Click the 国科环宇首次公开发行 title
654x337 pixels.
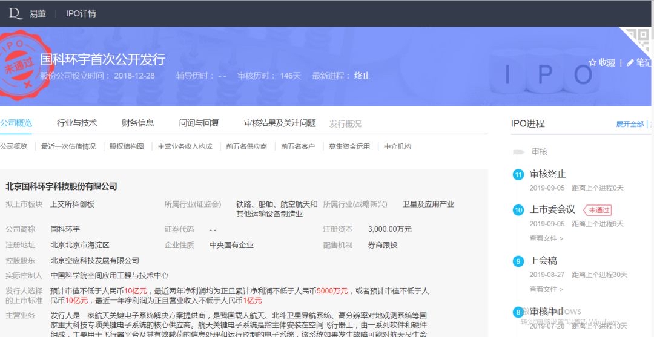click(102, 59)
